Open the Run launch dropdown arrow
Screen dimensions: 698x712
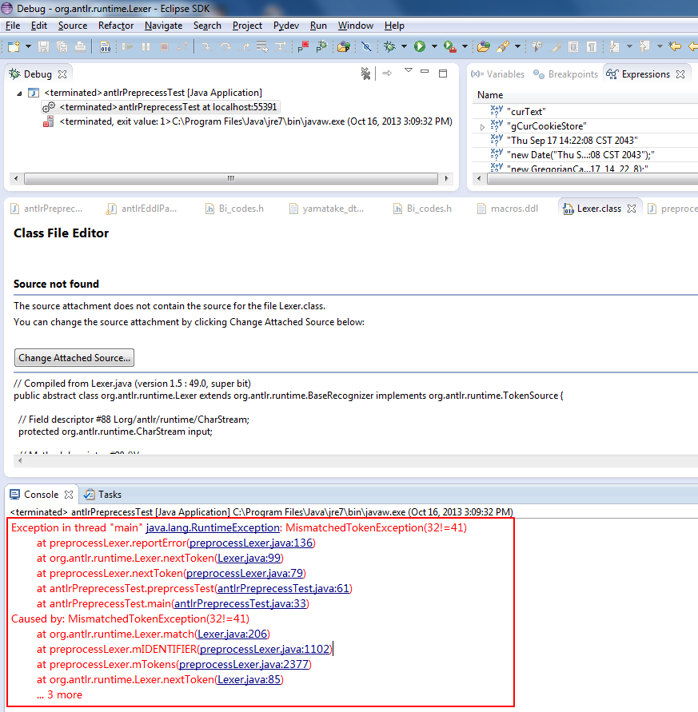click(x=434, y=46)
